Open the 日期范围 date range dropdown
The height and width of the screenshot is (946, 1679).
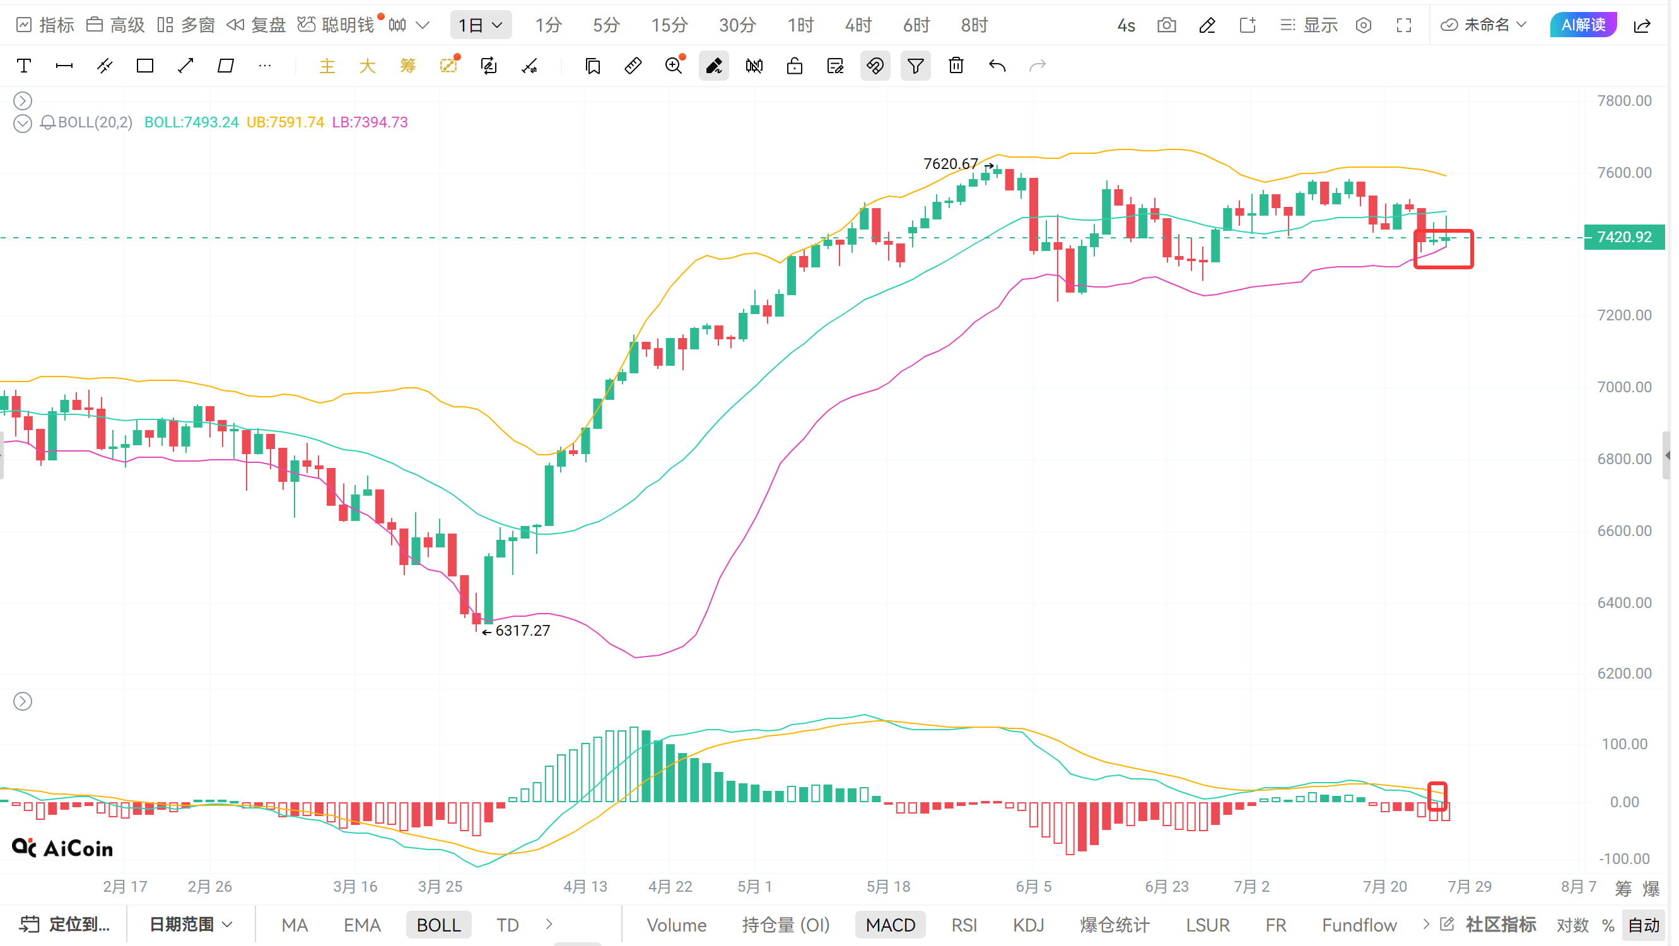[x=190, y=925]
